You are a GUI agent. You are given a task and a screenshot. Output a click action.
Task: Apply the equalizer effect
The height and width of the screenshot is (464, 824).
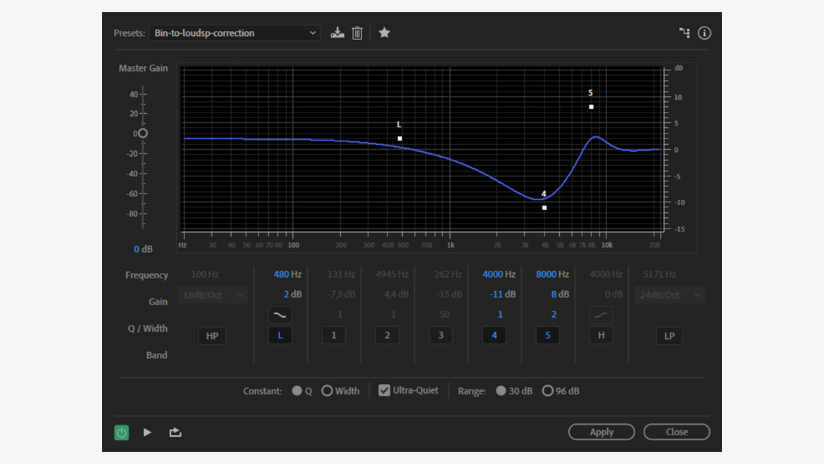[x=601, y=432]
